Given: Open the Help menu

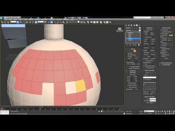Looking at the screenshot, I should (x=72, y=19).
